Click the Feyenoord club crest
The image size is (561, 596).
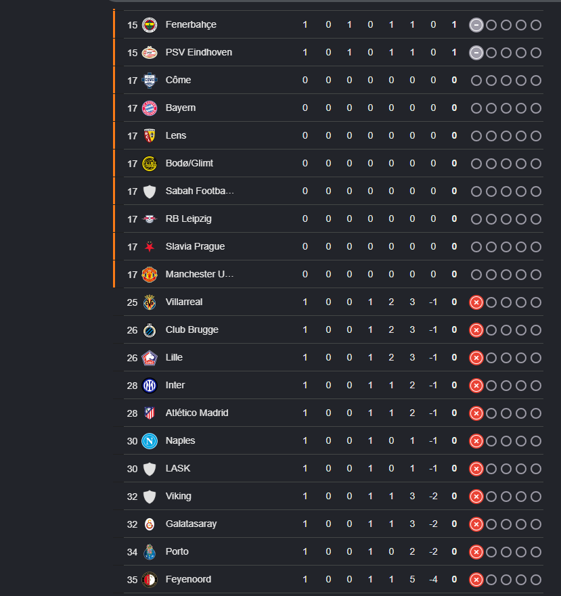[150, 580]
